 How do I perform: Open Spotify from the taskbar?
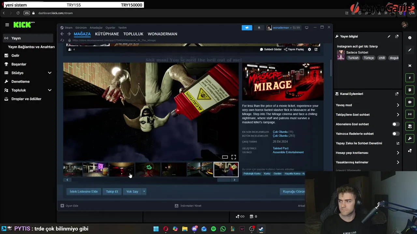pyautogui.click(x=213, y=229)
